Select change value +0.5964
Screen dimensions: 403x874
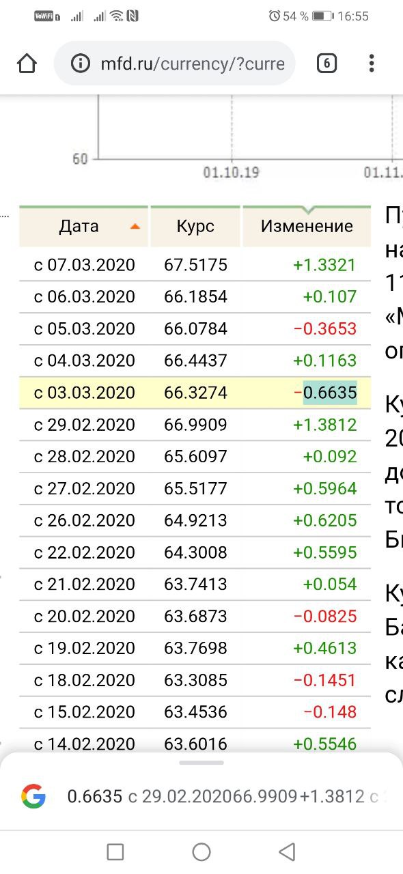[x=324, y=489]
